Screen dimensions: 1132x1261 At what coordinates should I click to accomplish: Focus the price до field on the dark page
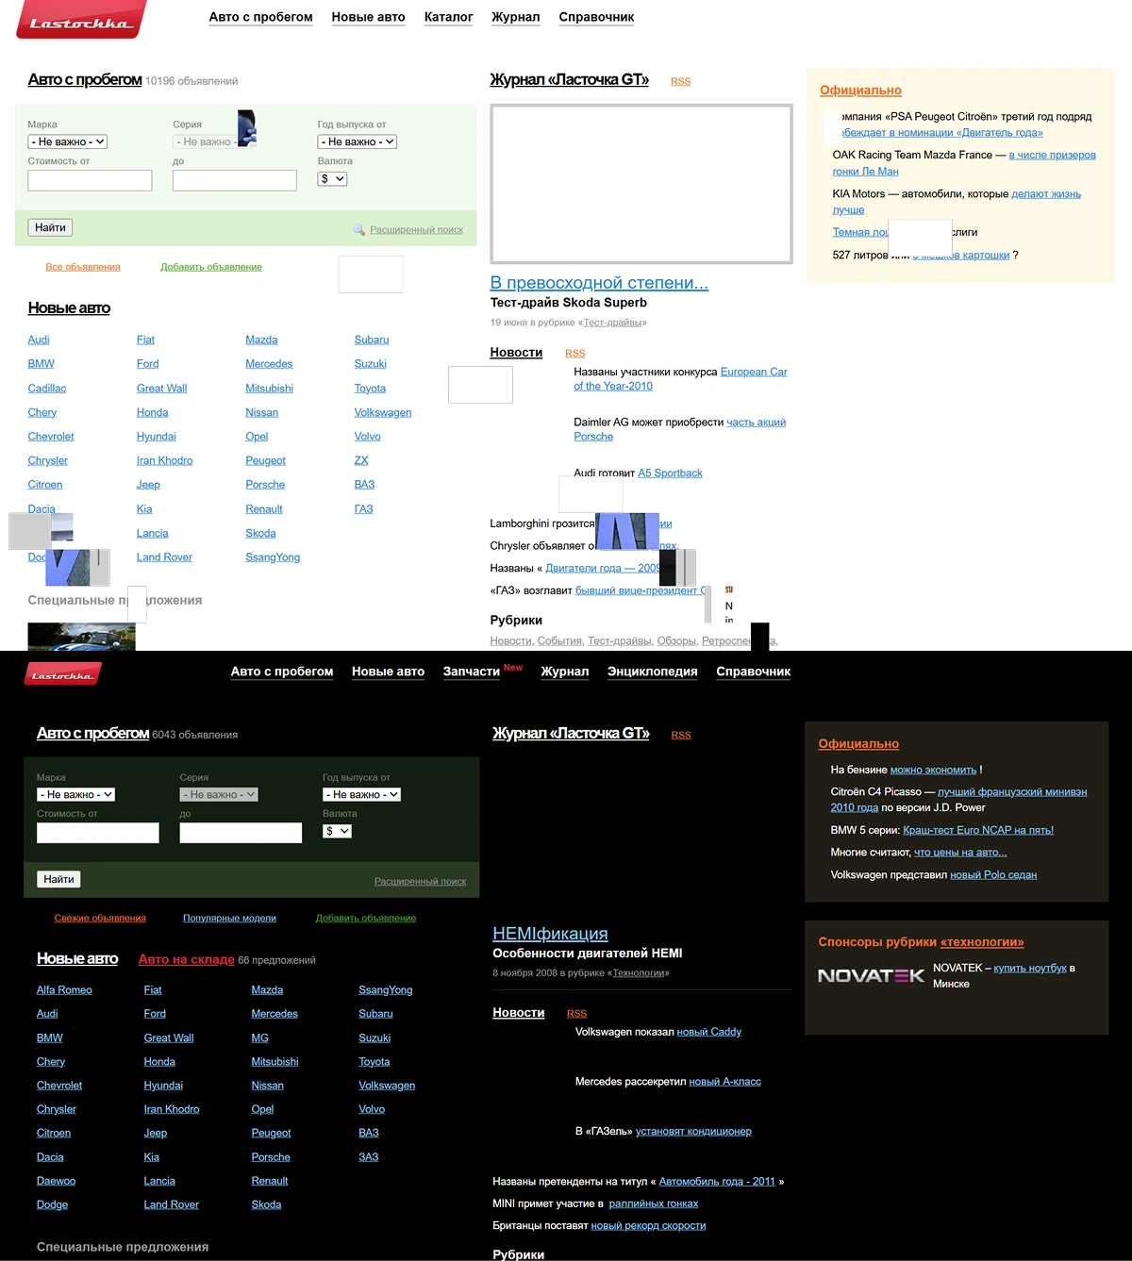coord(241,833)
